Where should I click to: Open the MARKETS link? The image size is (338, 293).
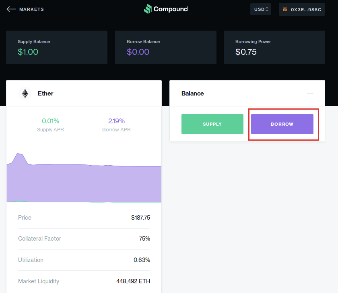(x=31, y=9)
